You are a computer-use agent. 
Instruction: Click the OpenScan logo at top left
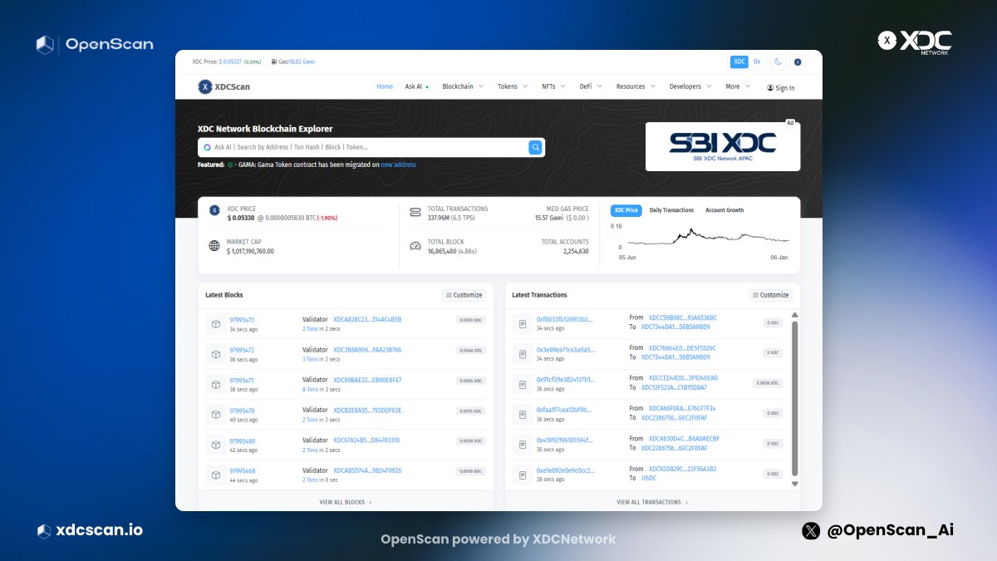[x=95, y=45]
